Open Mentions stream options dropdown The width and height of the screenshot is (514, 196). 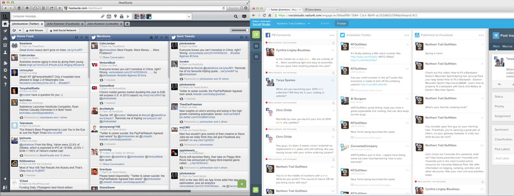pos(161,37)
